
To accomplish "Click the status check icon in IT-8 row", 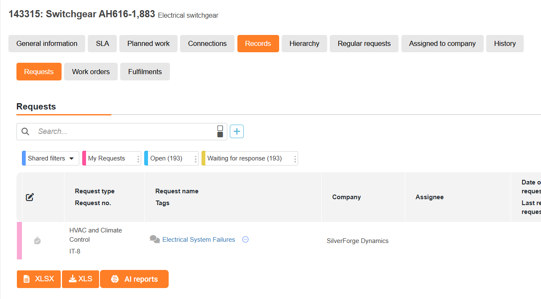I will (x=38, y=240).
